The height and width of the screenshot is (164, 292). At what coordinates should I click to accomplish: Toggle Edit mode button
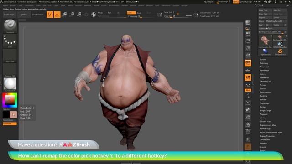click(x=50, y=15)
